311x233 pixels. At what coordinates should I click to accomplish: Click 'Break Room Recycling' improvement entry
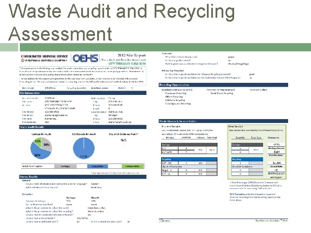click(222, 93)
